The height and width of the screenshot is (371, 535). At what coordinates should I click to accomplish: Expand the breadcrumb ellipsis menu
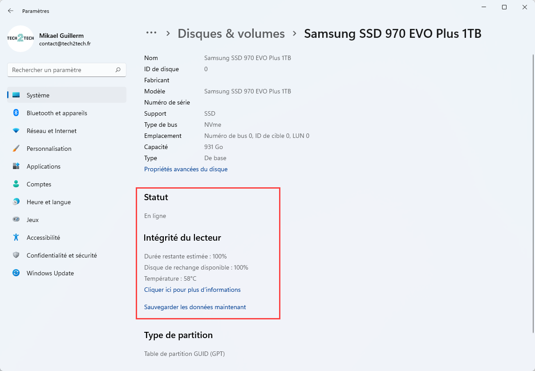tap(151, 33)
